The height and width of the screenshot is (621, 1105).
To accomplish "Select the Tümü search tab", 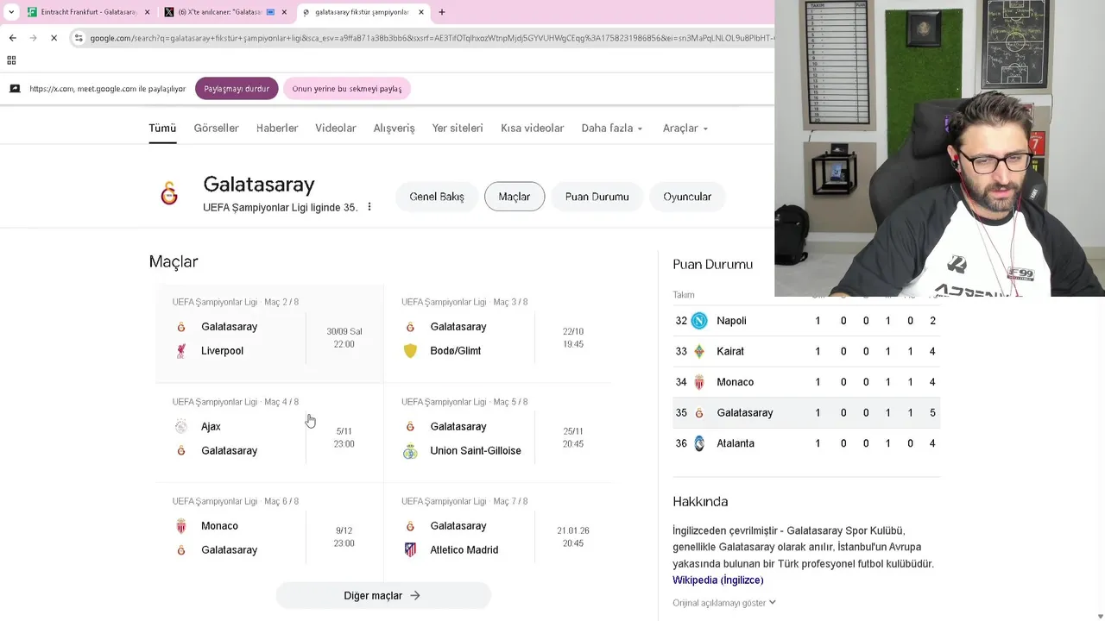I will click(x=162, y=128).
